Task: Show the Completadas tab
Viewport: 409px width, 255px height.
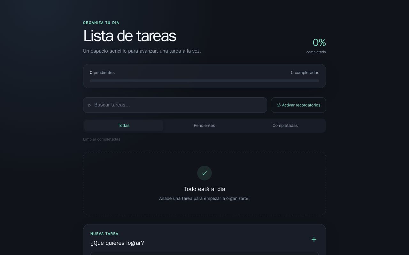Action: 285,126
